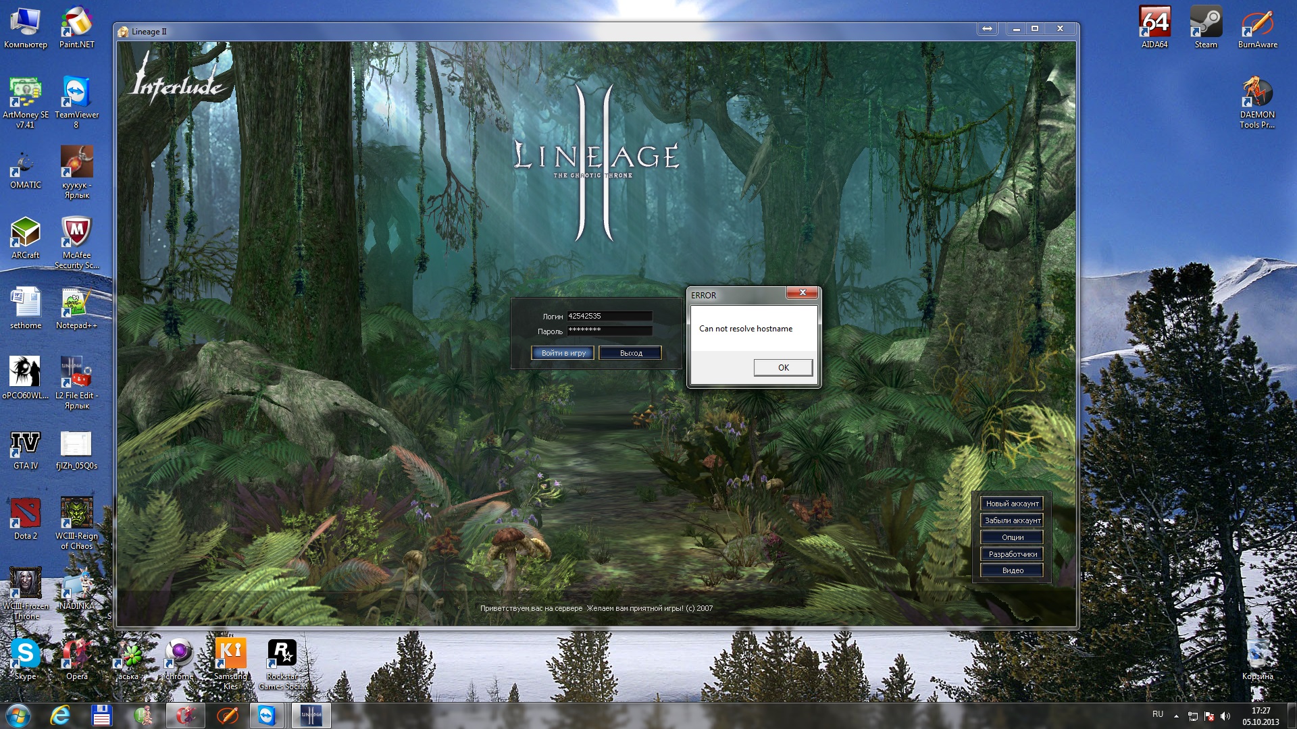The width and height of the screenshot is (1297, 729).
Task: Click the Lineage II taskbar button
Action: (x=311, y=715)
